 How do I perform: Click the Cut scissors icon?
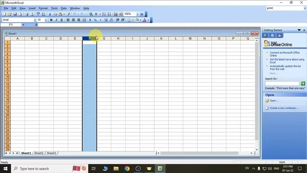pyautogui.click(x=50, y=14)
